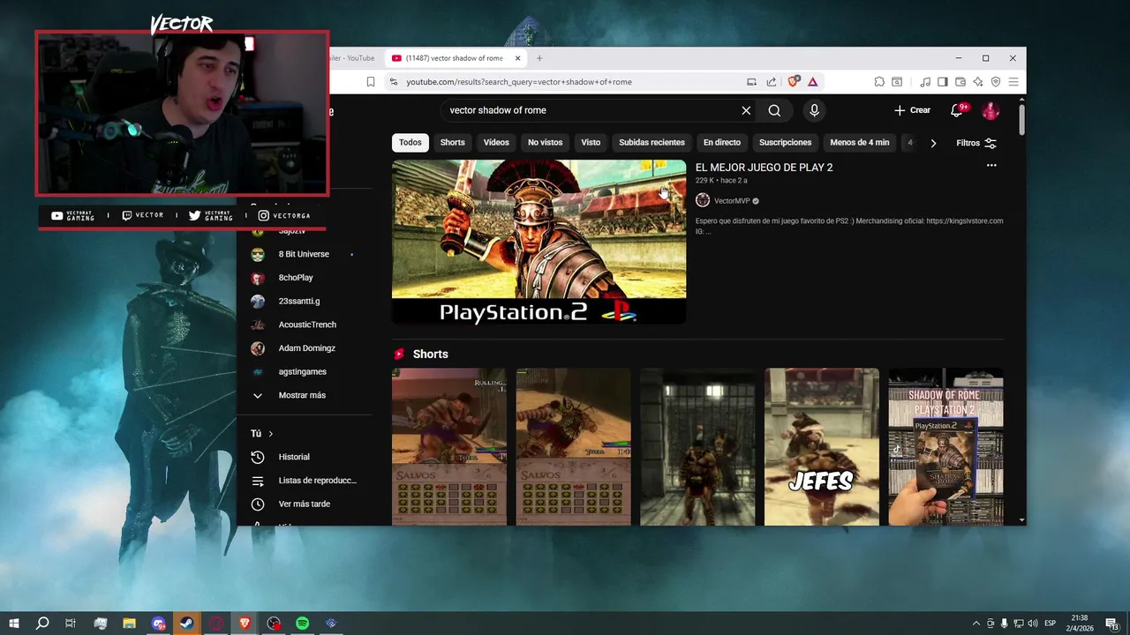Open tab search icon in browser toolbar
This screenshot has width=1130, height=635.
pos(897,82)
